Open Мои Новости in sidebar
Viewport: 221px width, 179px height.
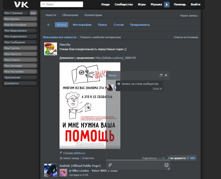tap(20, 54)
